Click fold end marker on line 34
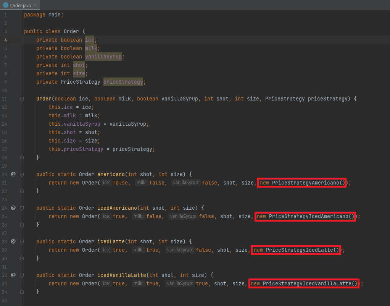 pyautogui.click(x=22, y=292)
